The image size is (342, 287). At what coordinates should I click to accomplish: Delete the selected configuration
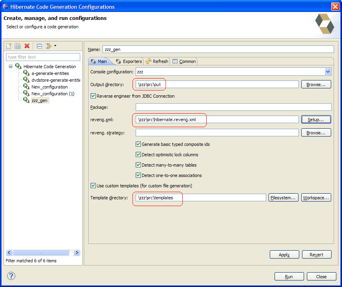coord(27,46)
